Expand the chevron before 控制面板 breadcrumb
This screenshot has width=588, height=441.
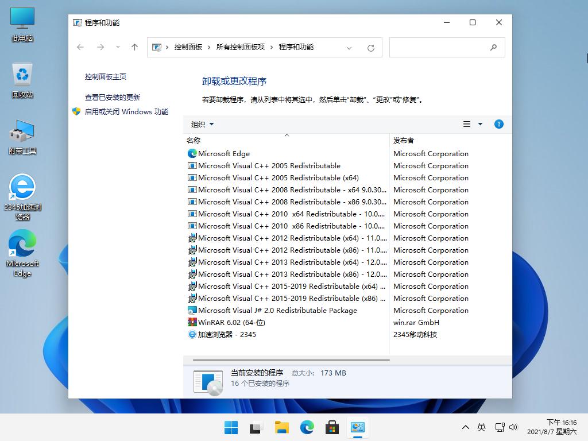[x=167, y=47]
